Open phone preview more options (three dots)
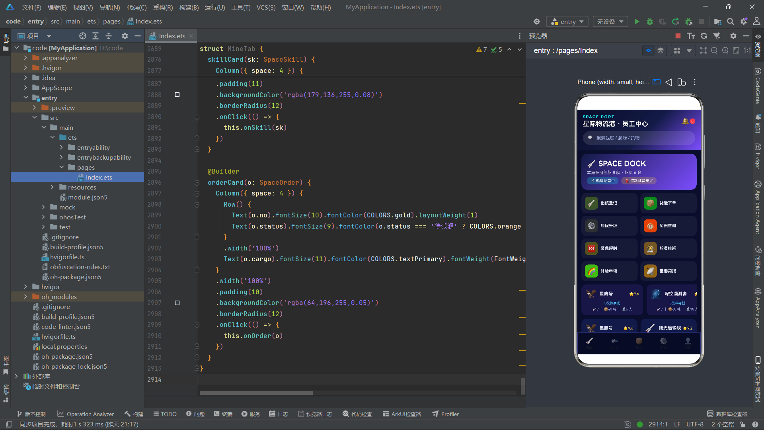This screenshot has height=430, width=764. (x=695, y=82)
